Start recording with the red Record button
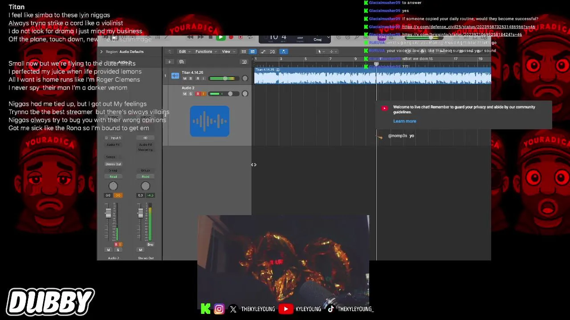The width and height of the screenshot is (570, 320). [231, 37]
